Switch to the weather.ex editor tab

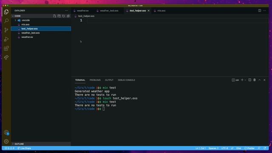83,11
